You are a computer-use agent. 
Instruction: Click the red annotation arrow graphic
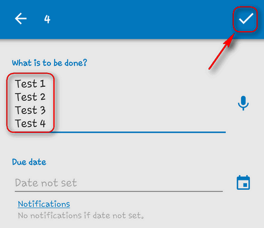(x=221, y=52)
